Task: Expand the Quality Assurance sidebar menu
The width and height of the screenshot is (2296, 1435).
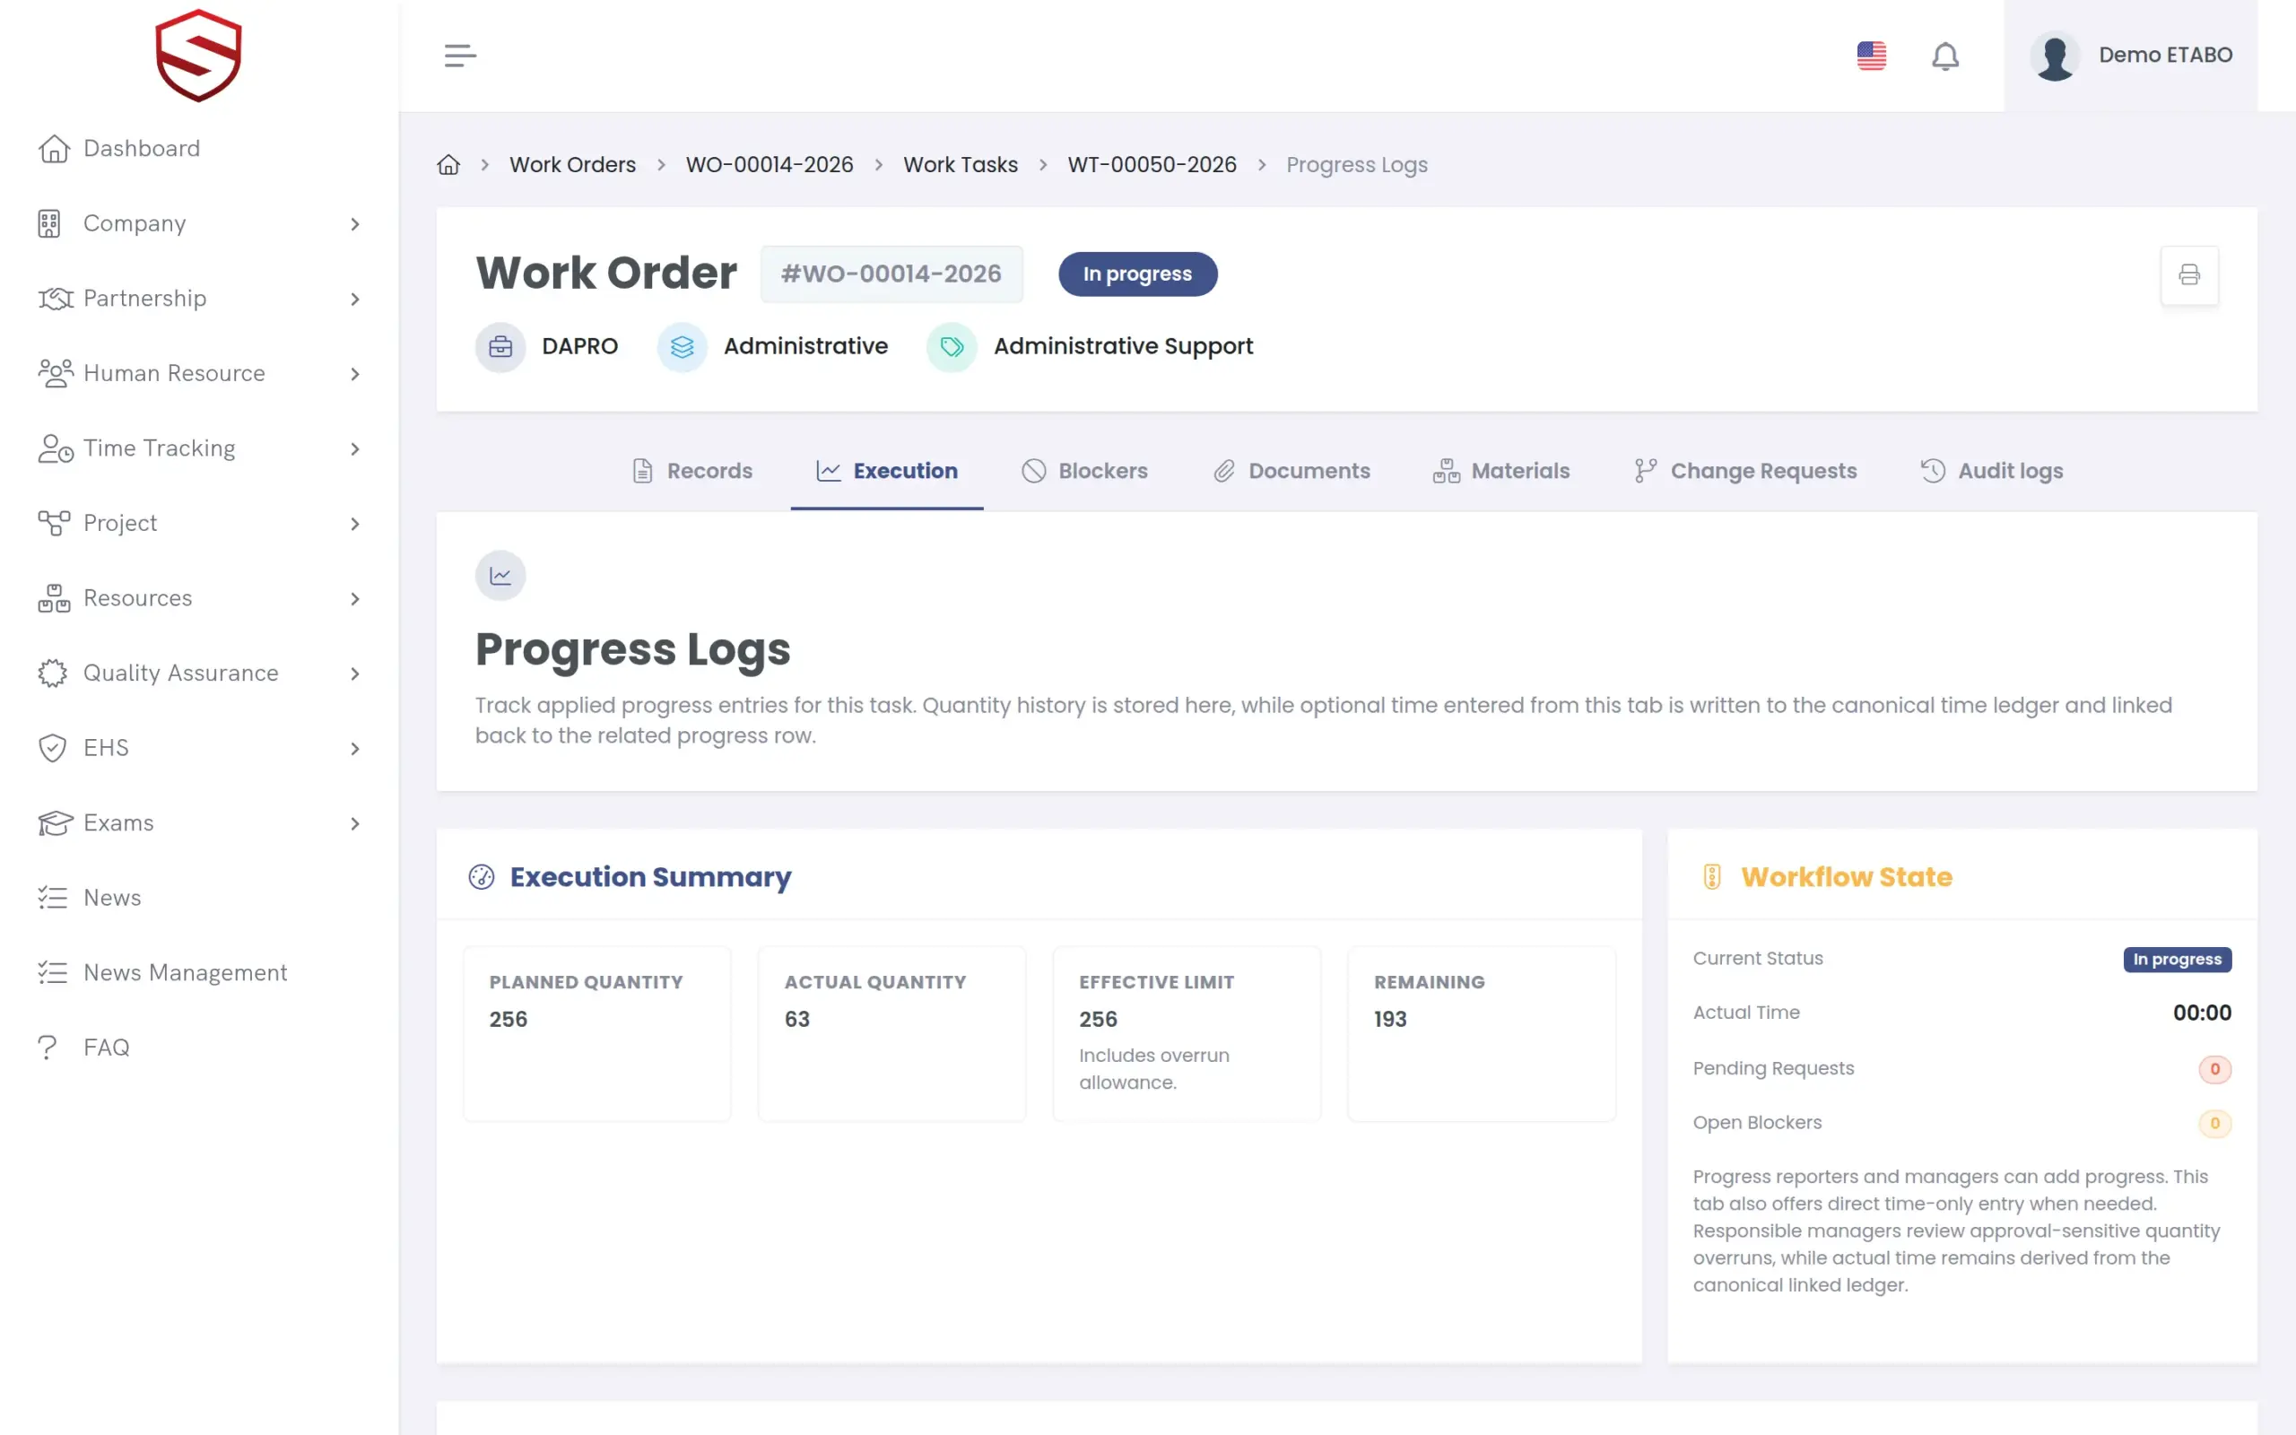Action: (x=198, y=674)
